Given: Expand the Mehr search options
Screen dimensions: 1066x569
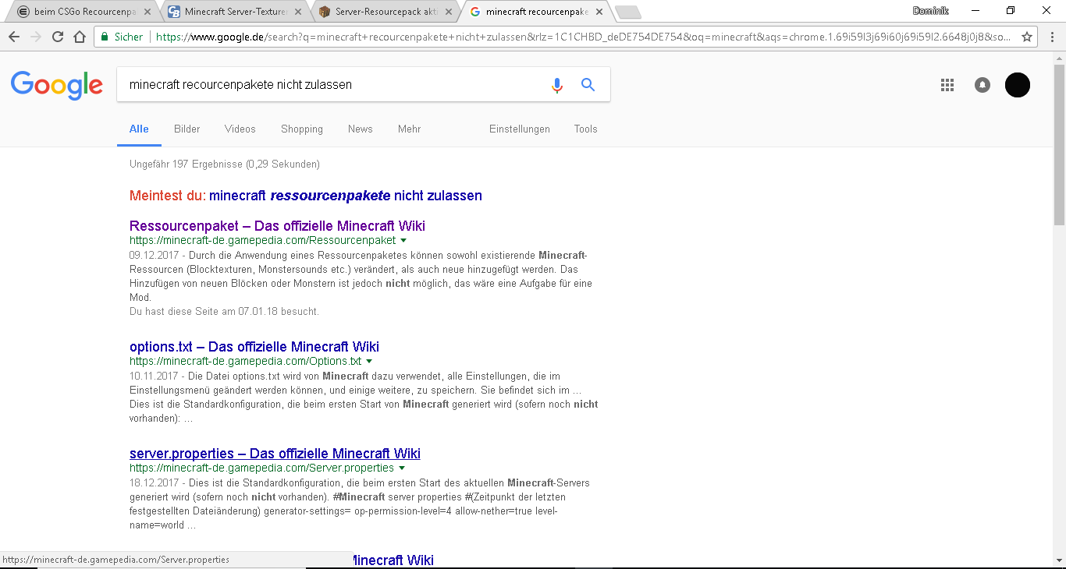Looking at the screenshot, I should click(409, 129).
